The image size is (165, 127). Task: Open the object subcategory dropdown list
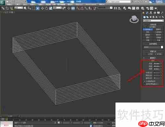coord(153,21)
